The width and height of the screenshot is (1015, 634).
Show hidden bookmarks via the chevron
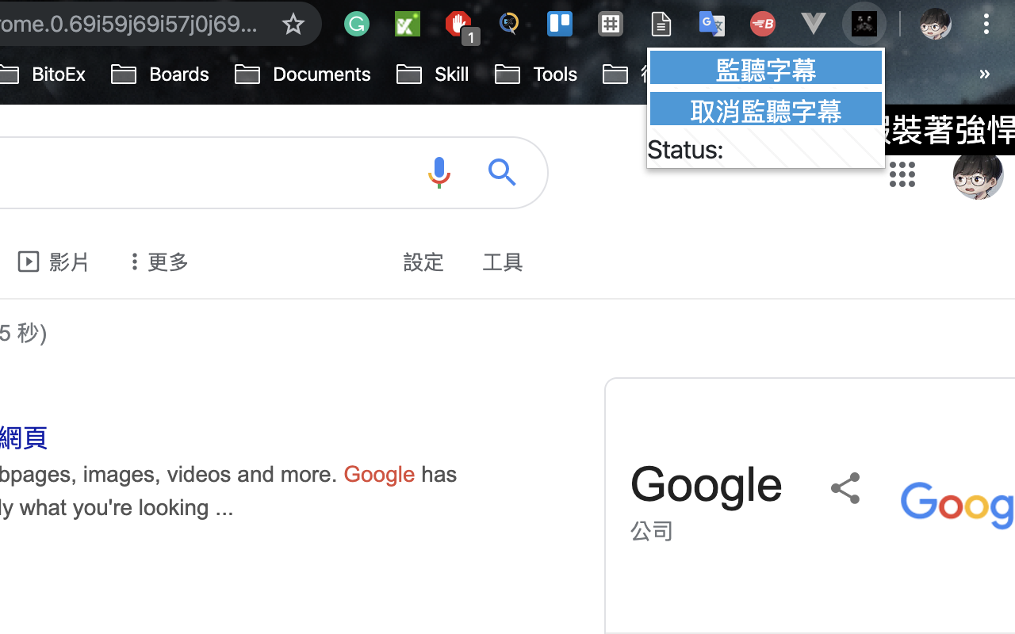(x=984, y=74)
